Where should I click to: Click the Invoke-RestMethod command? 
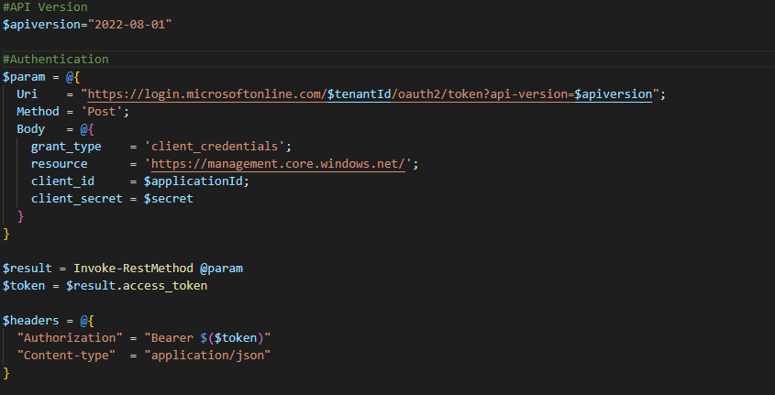[134, 269]
